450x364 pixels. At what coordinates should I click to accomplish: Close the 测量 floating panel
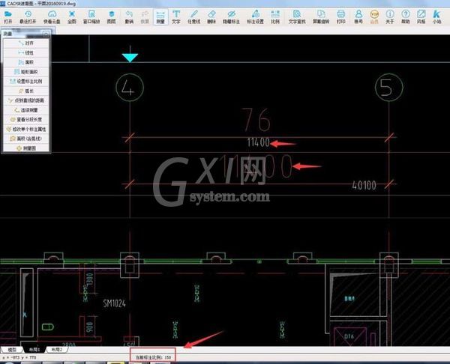46,34
